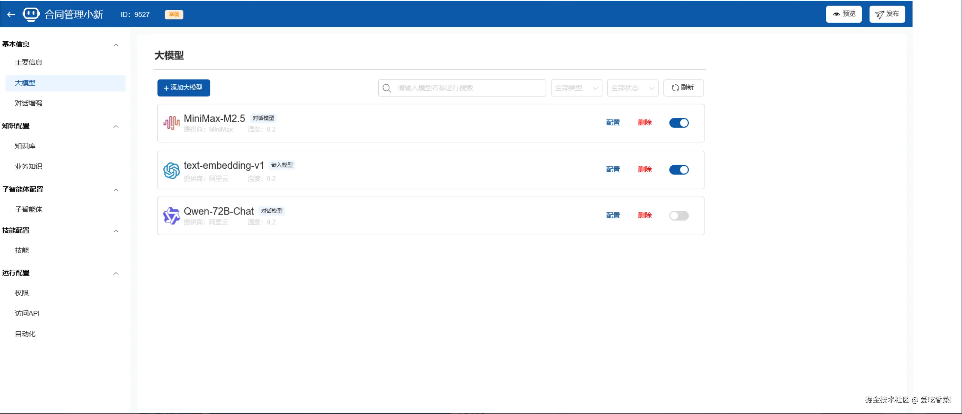Collapse the 技能配置 sidebar section

pos(116,231)
